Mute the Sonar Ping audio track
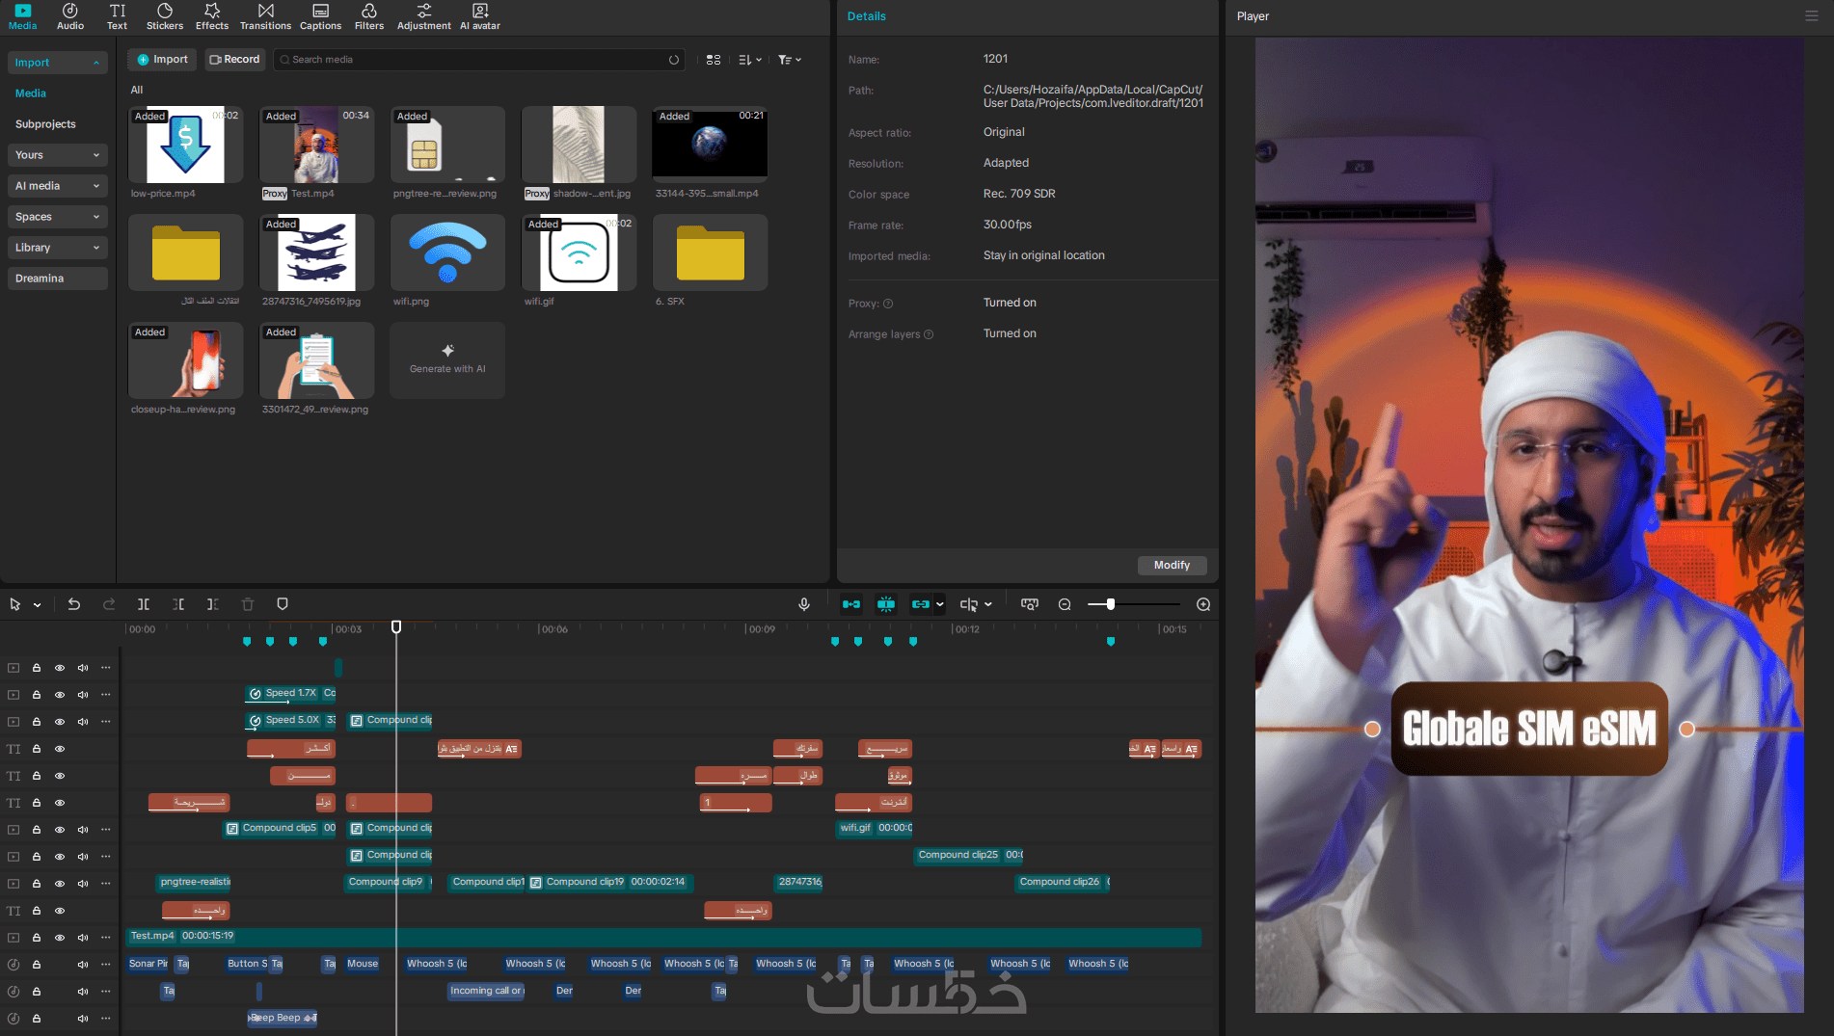 point(83,965)
